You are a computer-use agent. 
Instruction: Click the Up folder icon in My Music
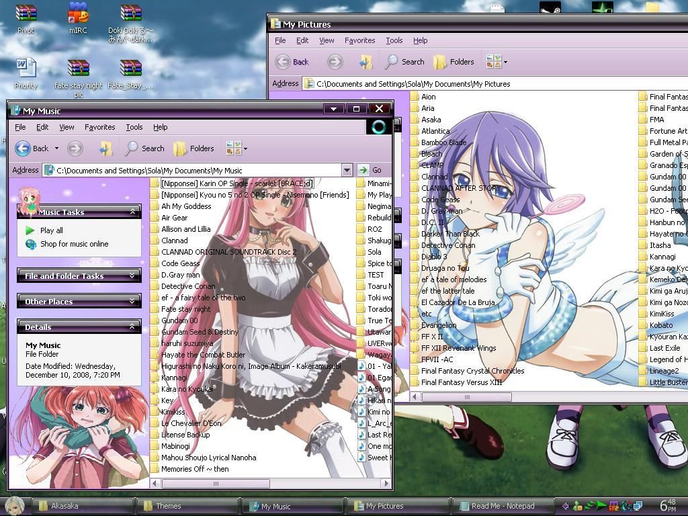coord(105,148)
